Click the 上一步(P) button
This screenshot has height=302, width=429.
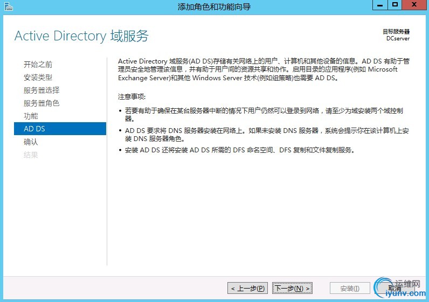(247, 289)
